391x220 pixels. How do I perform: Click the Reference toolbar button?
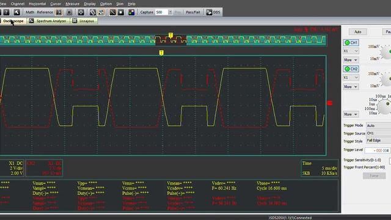pyautogui.click(x=45, y=12)
